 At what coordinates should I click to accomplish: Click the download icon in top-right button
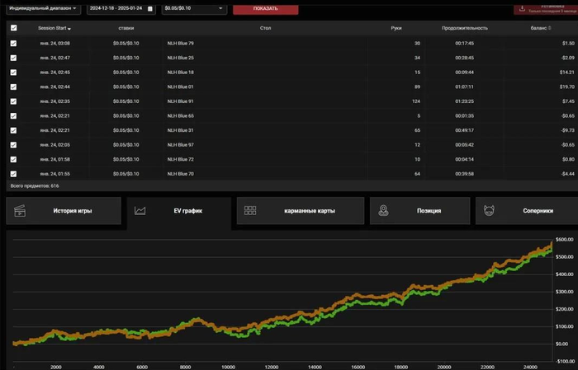522,8
